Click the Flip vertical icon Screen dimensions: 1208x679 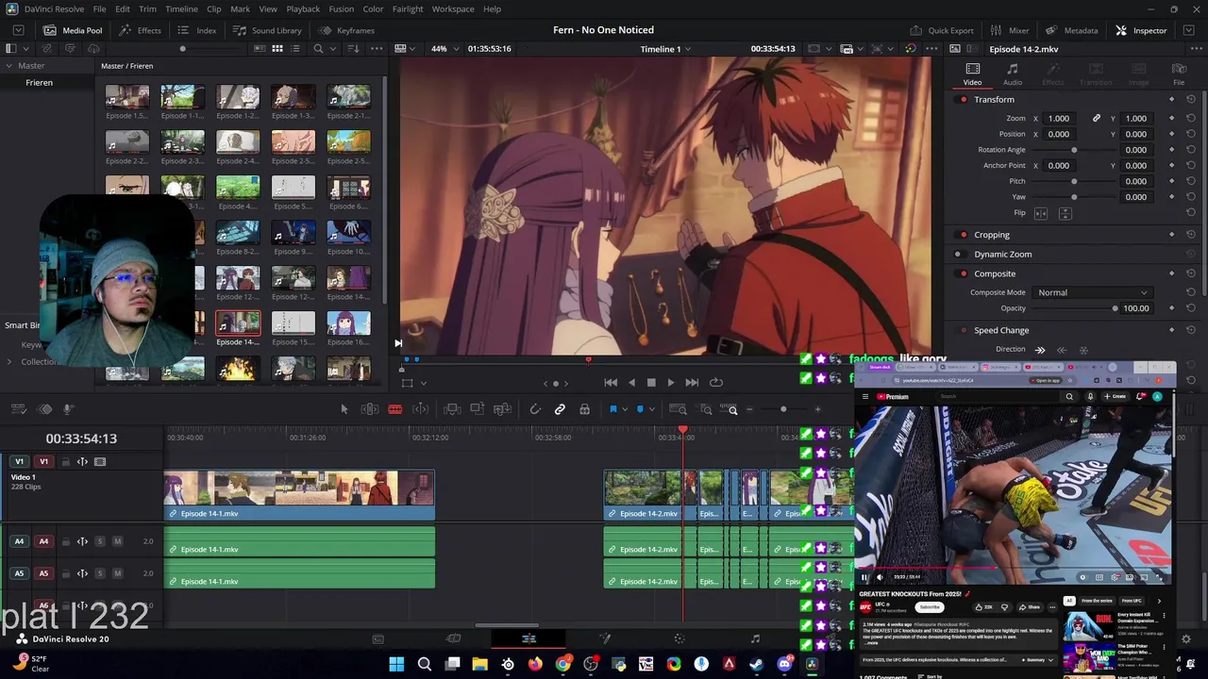pyautogui.click(x=1065, y=213)
